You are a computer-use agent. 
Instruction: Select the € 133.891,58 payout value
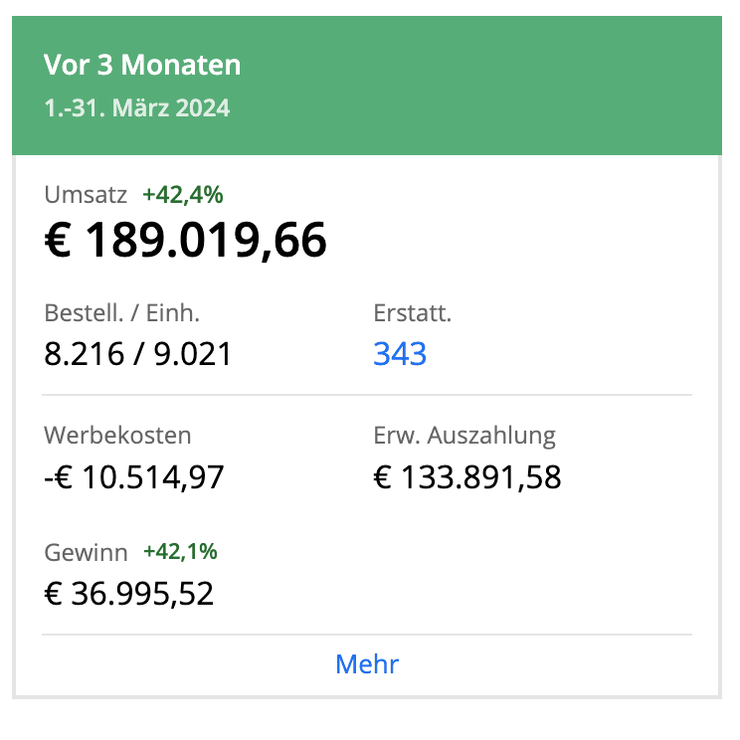pyautogui.click(x=467, y=477)
